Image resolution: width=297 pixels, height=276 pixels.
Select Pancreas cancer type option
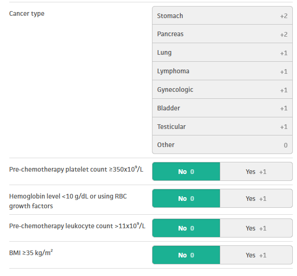click(x=222, y=34)
